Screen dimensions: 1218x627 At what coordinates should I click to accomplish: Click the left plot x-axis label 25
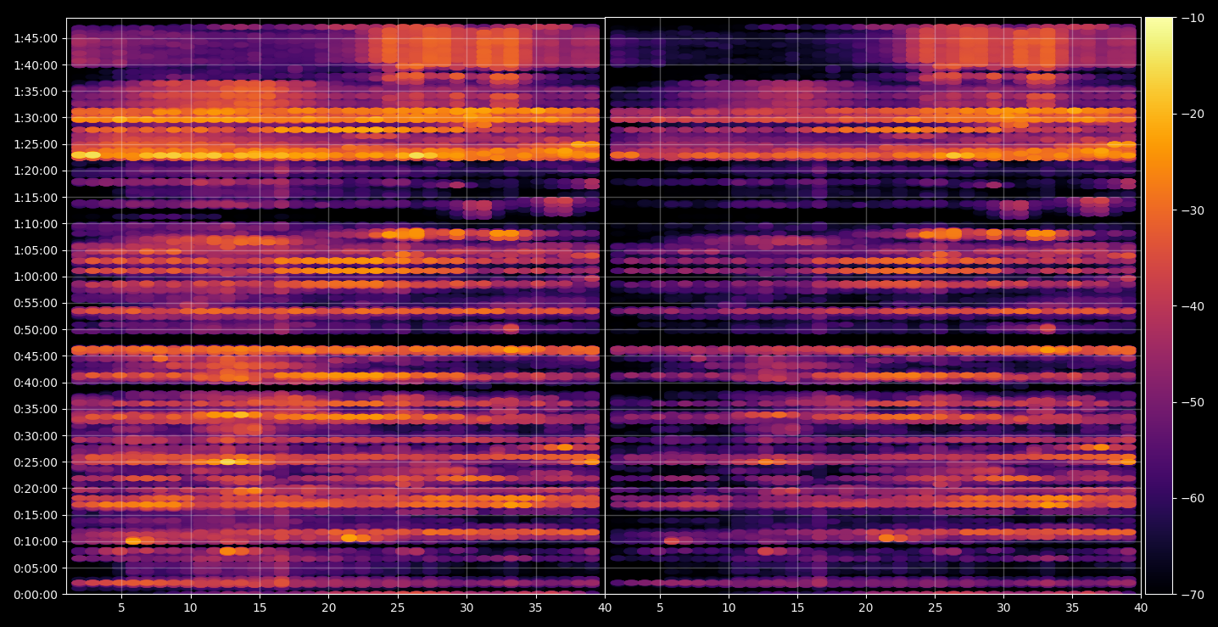click(x=398, y=608)
